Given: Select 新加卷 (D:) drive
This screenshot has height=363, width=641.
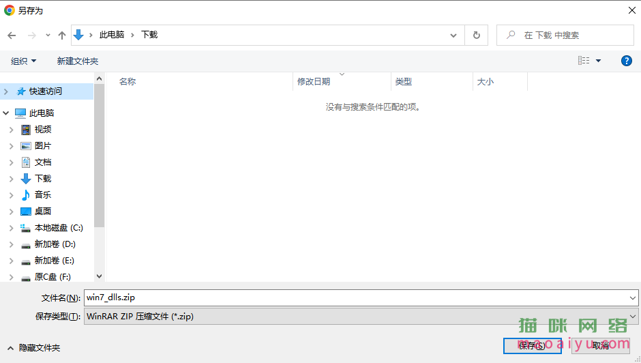Looking at the screenshot, I should [55, 244].
